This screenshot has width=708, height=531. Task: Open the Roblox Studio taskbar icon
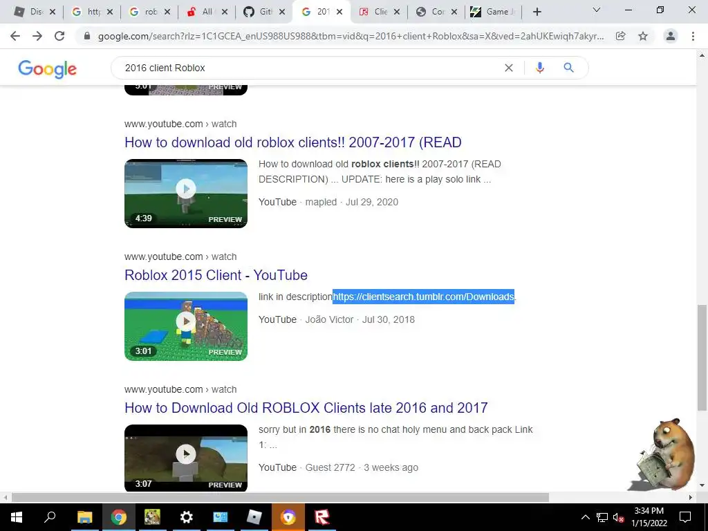coord(254,517)
